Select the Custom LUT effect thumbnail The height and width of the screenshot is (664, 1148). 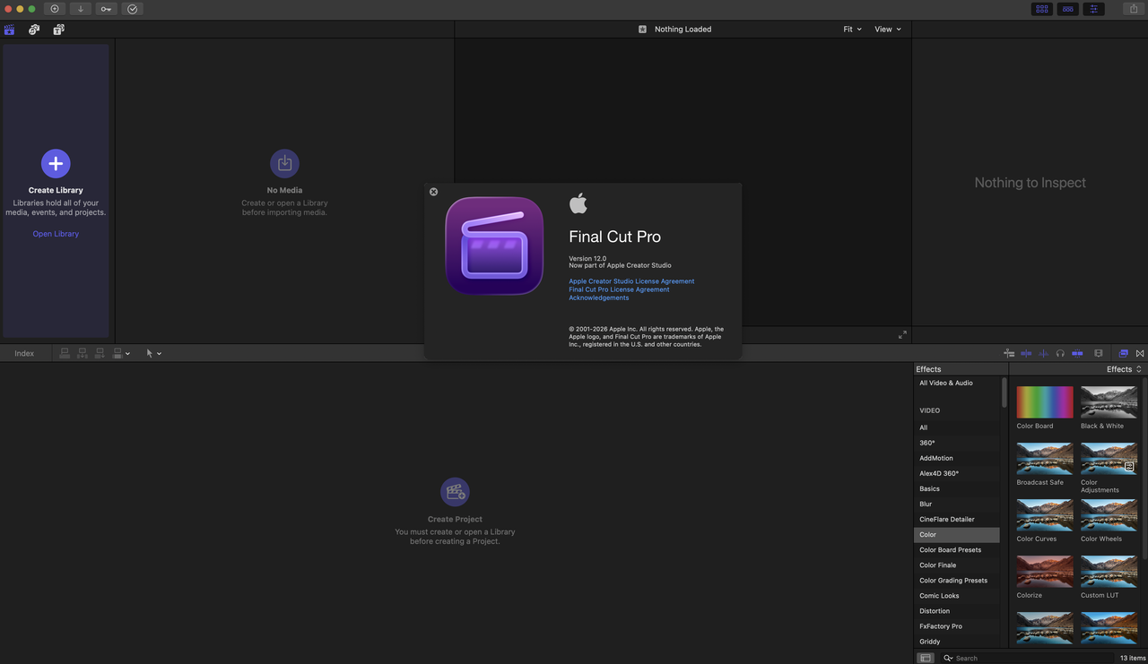tap(1109, 572)
